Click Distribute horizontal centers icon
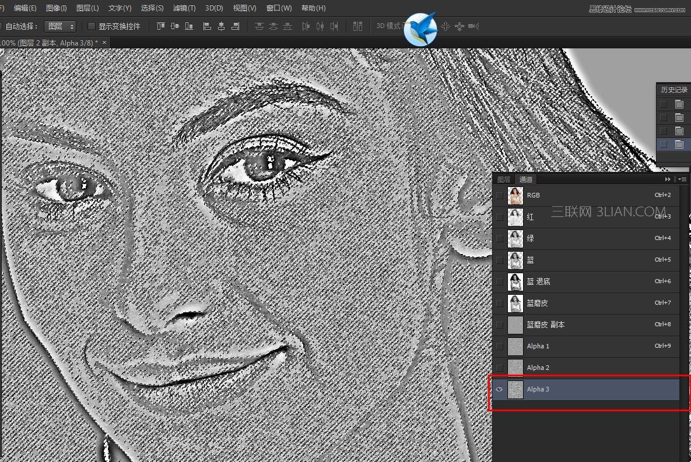Viewport: 691px width, 462px height. click(320, 26)
